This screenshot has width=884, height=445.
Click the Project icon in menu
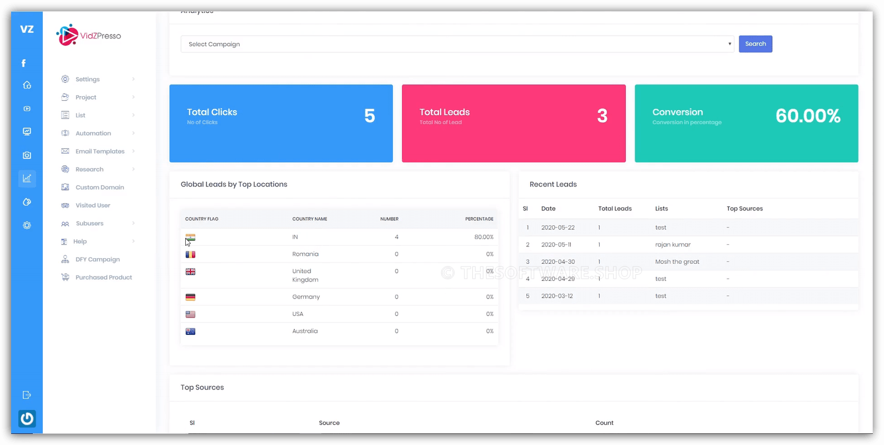pyautogui.click(x=65, y=97)
